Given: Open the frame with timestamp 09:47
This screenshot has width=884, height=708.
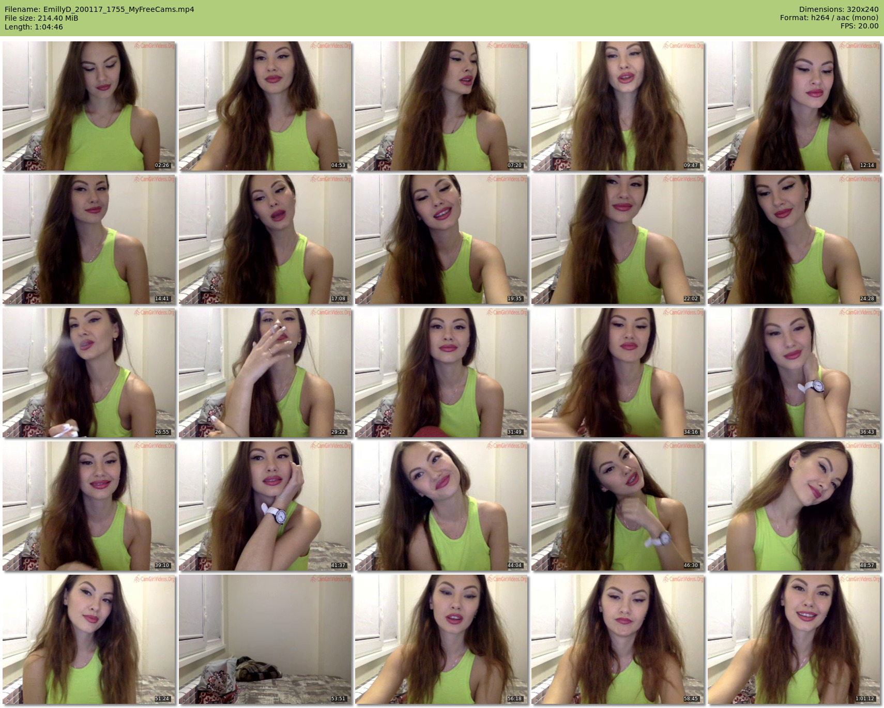Looking at the screenshot, I should coord(618,106).
